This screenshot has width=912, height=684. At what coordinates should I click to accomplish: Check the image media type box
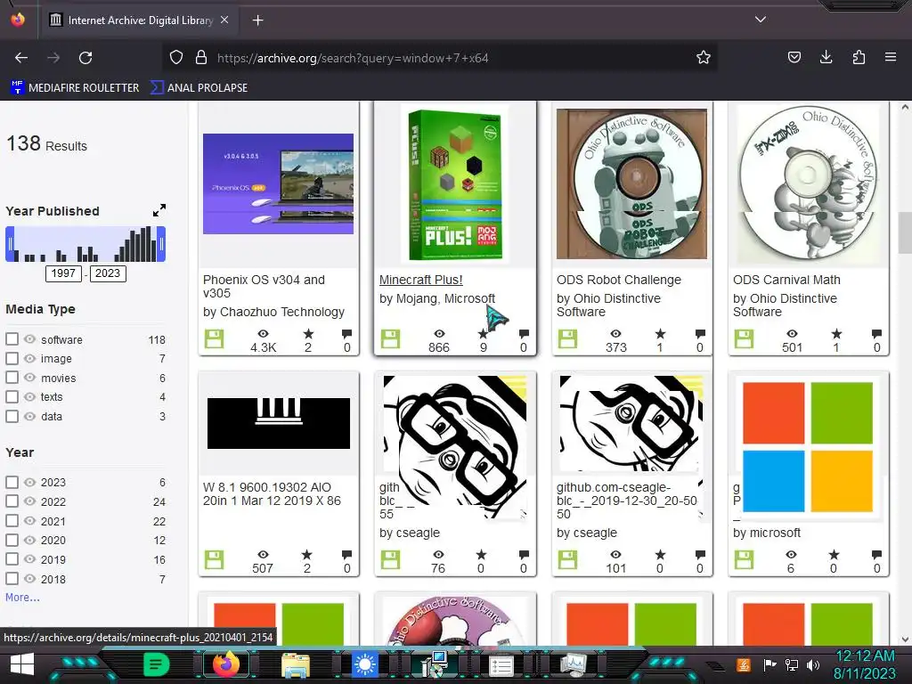[12, 358]
